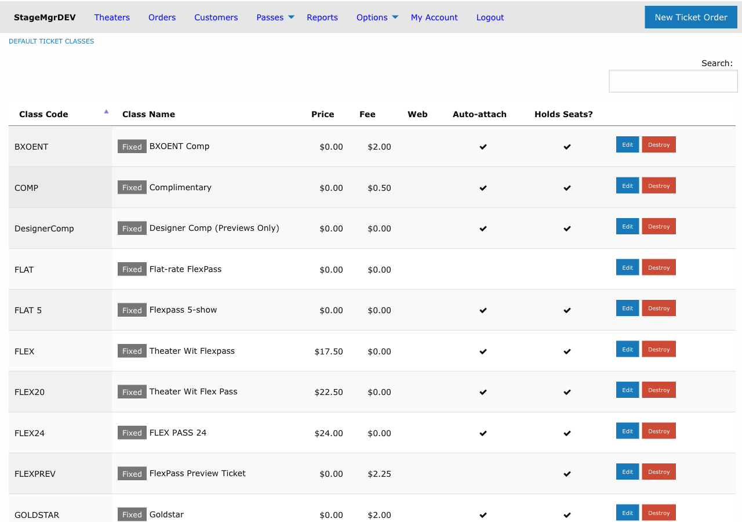Click the Holds Seats checkmark for BXOENT
Screen dimensions: 742x522
[x=567, y=147]
